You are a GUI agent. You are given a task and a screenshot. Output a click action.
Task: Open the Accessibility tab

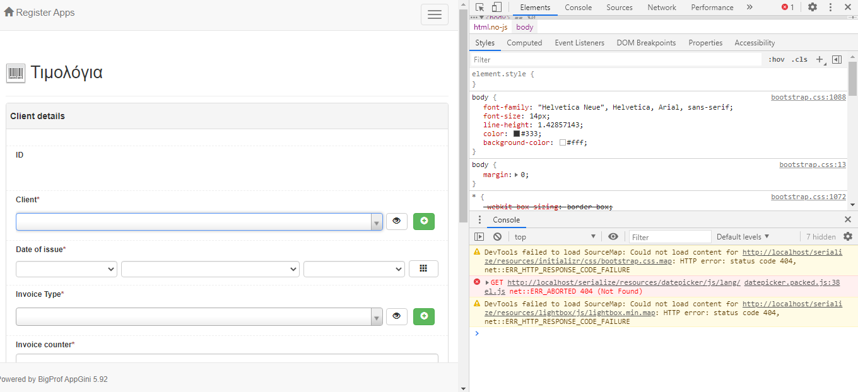point(755,43)
